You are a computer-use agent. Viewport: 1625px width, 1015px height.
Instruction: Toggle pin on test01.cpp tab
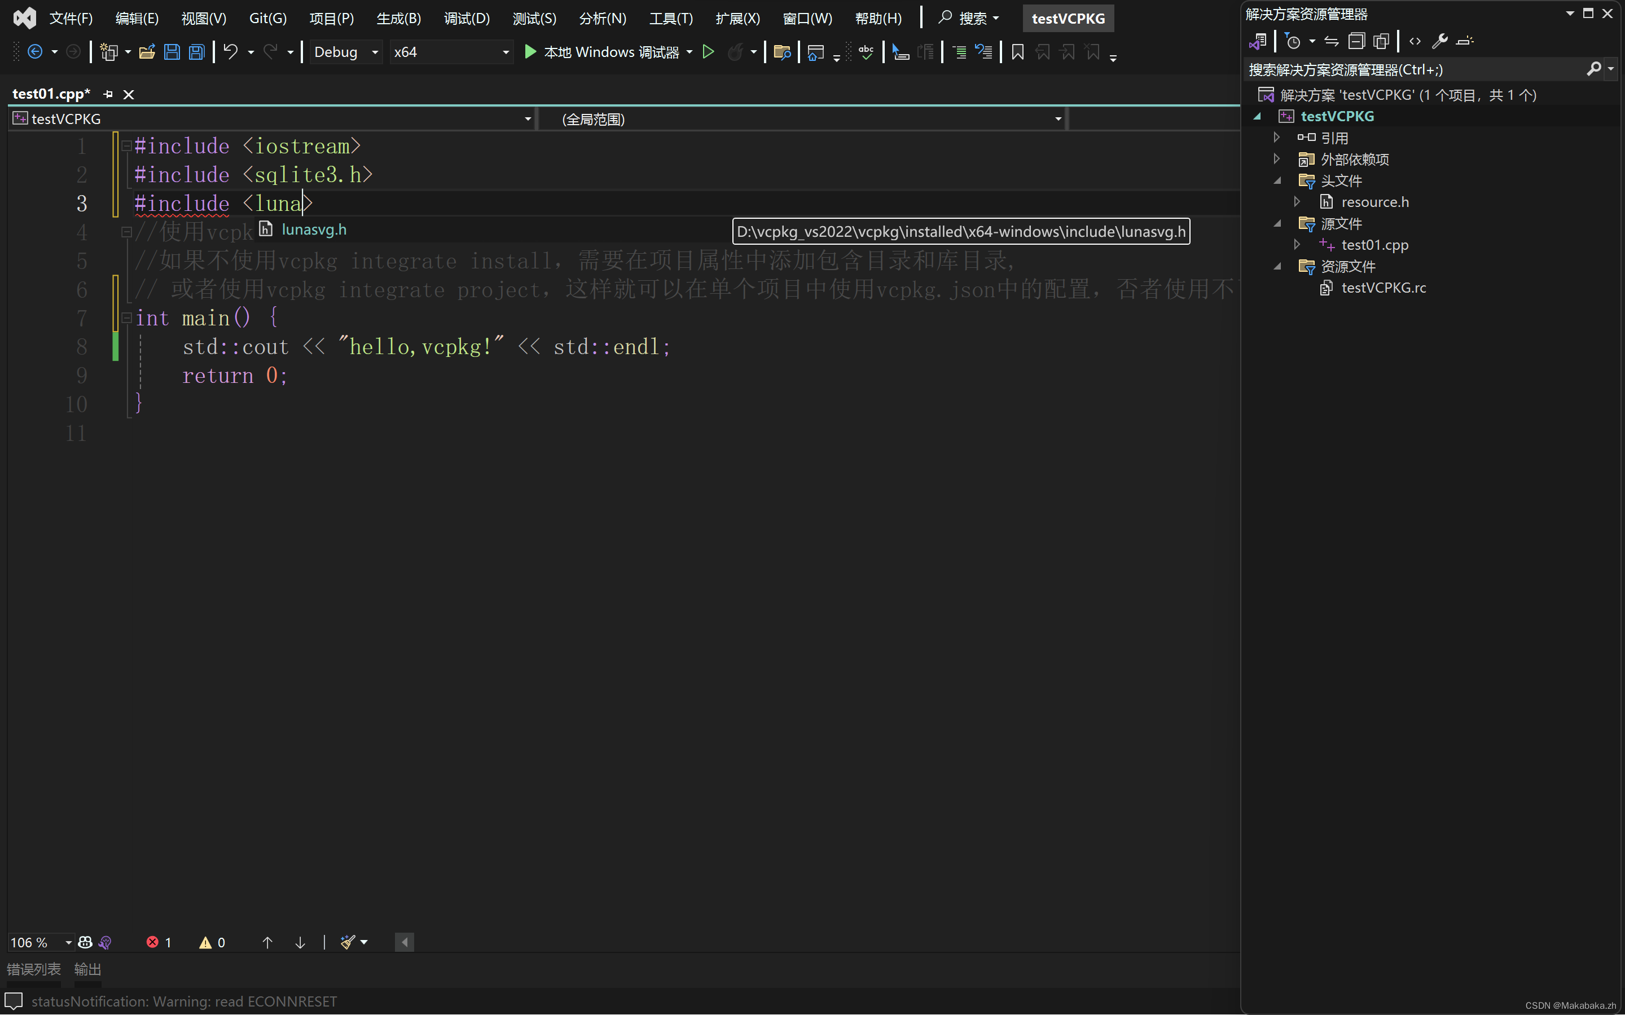tap(108, 94)
